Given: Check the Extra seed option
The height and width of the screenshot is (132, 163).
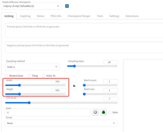Looking at the screenshot, I should click(x=110, y=112).
